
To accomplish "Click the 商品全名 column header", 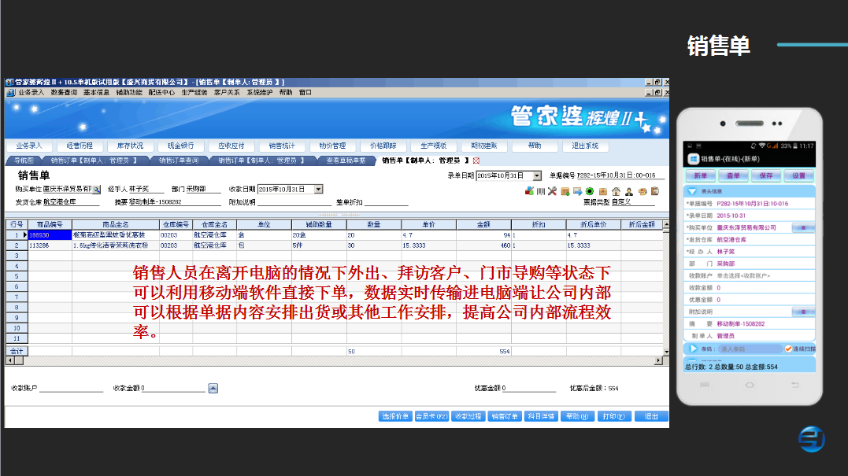I will (116, 224).
